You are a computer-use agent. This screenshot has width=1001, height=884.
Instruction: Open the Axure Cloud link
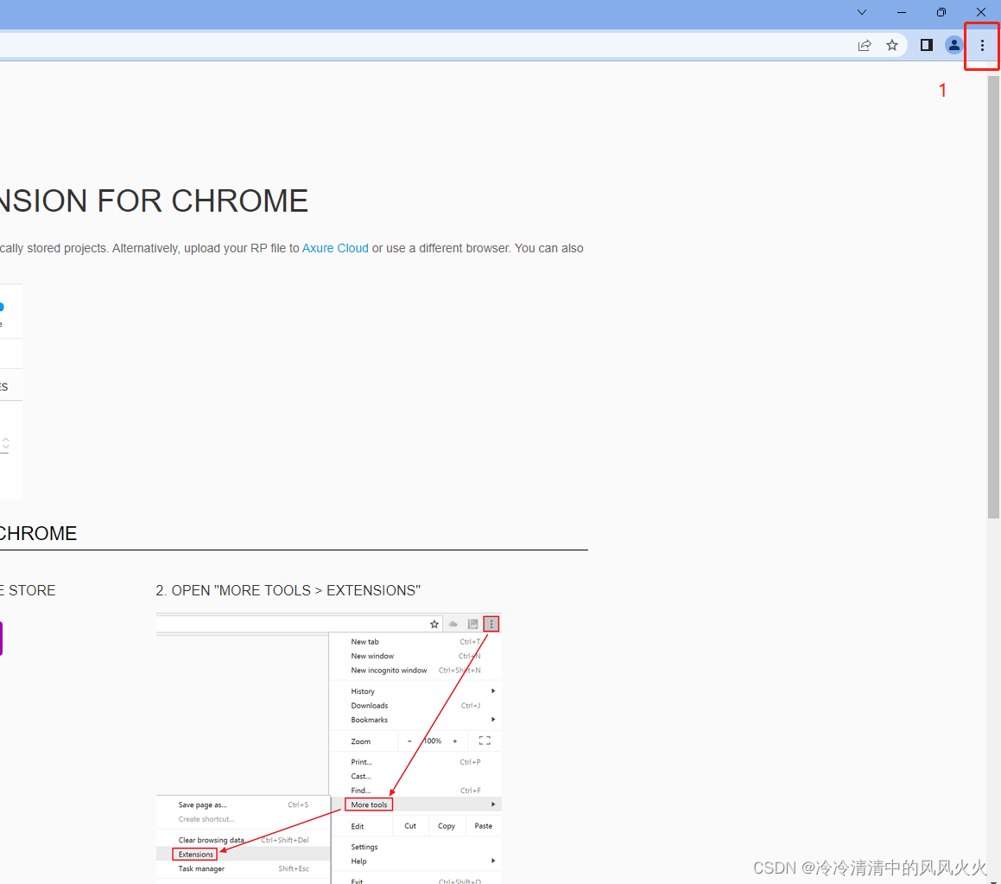[335, 249]
